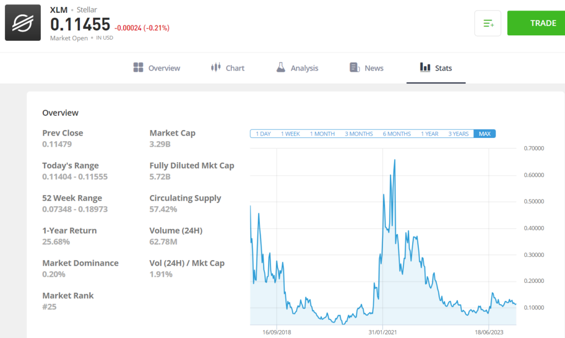Click the add-to-watchlist icon button

tap(488, 23)
